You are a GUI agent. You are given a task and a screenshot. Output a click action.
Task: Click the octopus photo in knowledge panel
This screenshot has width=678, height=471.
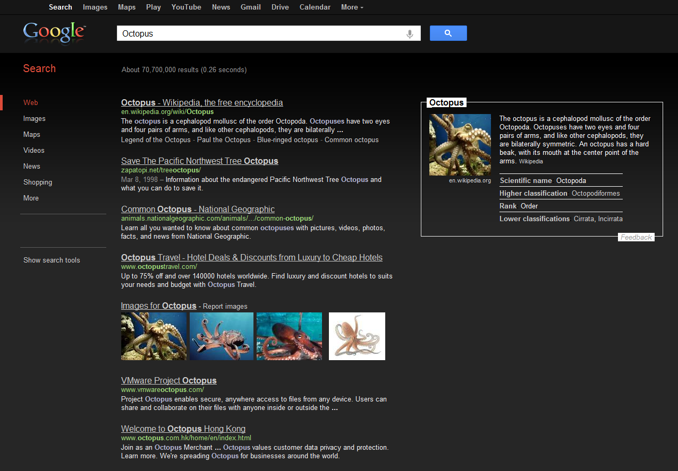460,145
